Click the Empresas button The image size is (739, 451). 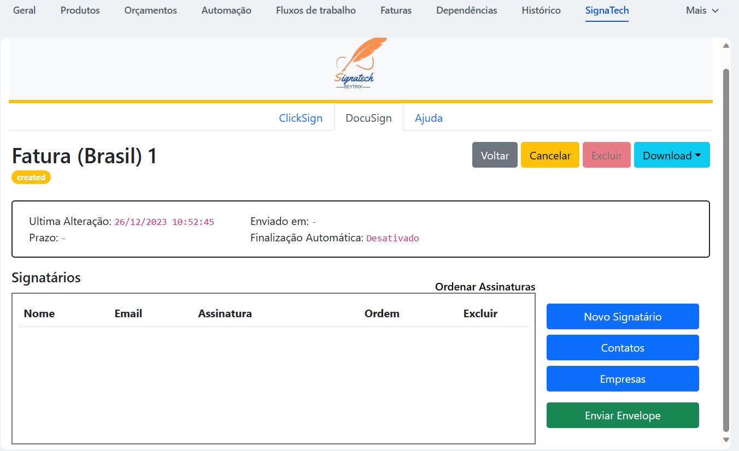623,379
